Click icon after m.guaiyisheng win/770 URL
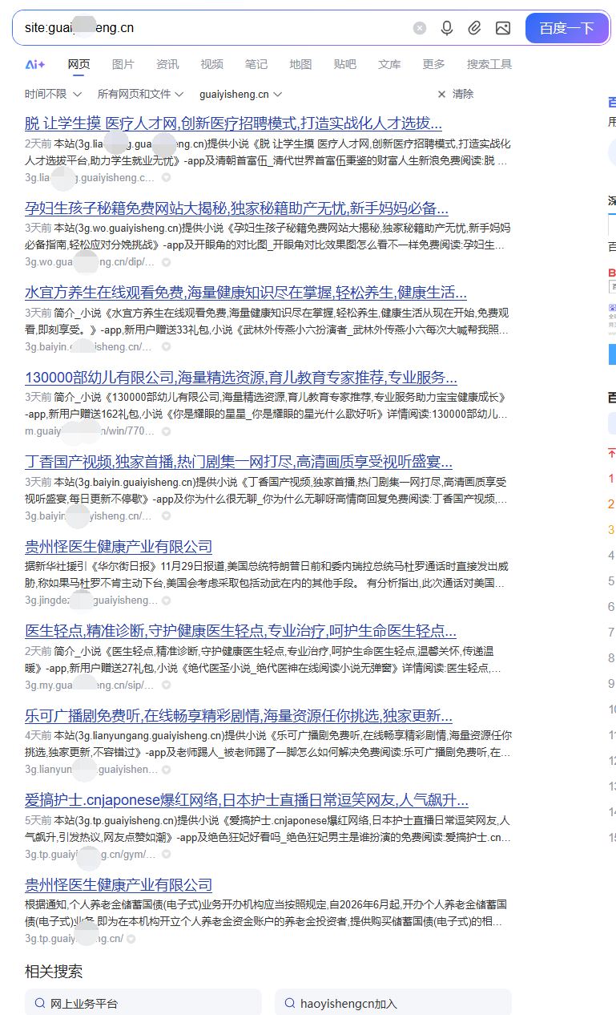616x1015 pixels. pyautogui.click(x=166, y=431)
